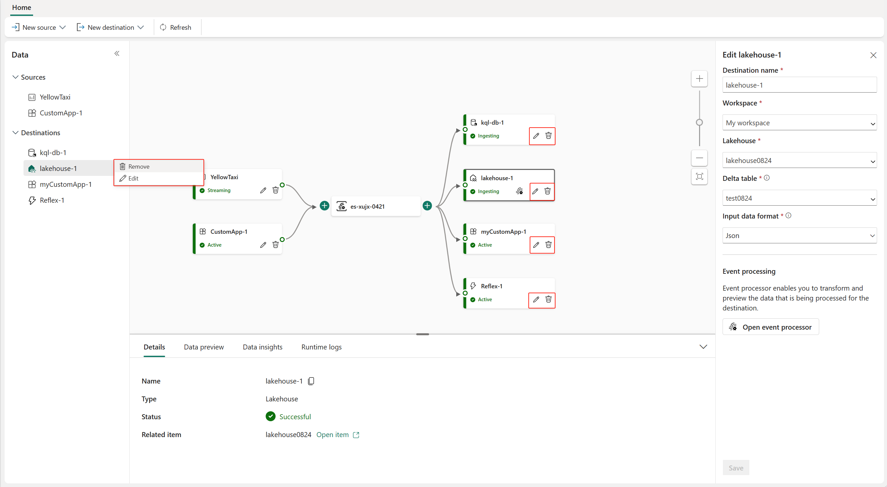Open the Home ribbon tab
Image resolution: width=887 pixels, height=487 pixels.
[x=22, y=7]
